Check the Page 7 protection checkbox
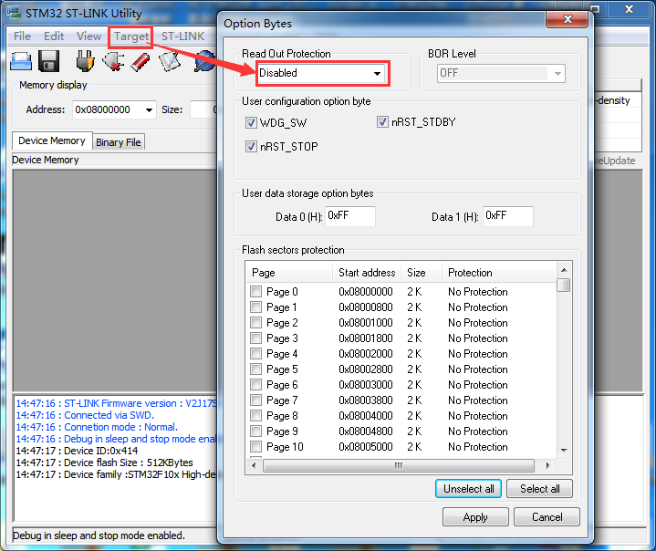Viewport: 656px width, 551px height. 255,400
